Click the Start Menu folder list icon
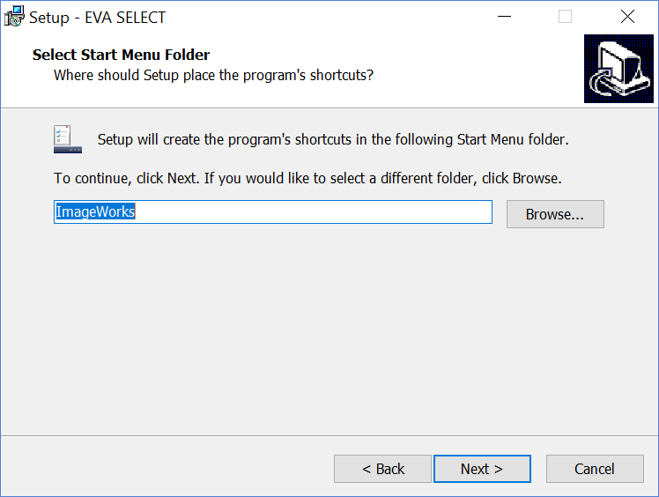The width and height of the screenshot is (659, 497). point(66,139)
